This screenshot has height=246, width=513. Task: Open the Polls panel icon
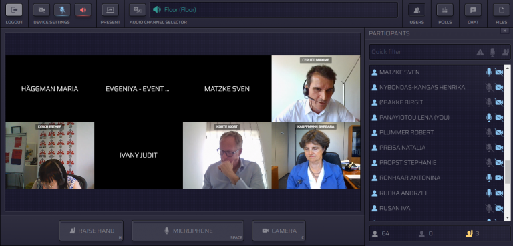445,10
